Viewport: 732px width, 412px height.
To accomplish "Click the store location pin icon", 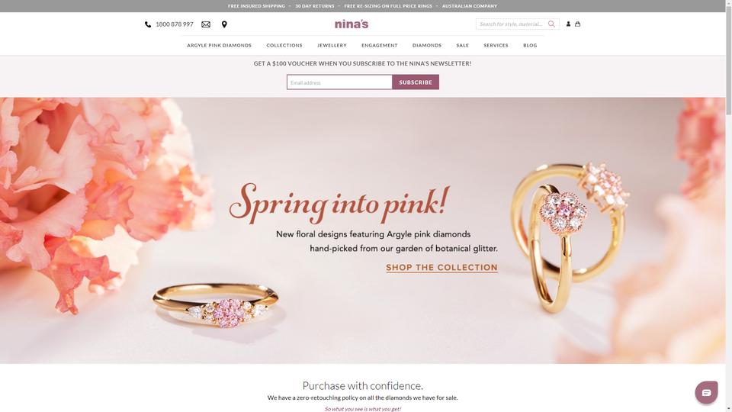I will [224, 24].
